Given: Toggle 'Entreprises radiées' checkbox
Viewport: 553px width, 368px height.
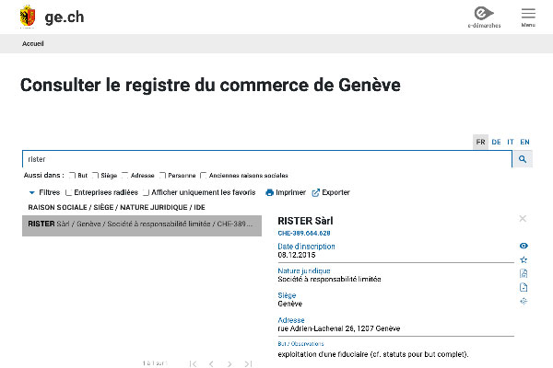Looking at the screenshot, I should [69, 192].
